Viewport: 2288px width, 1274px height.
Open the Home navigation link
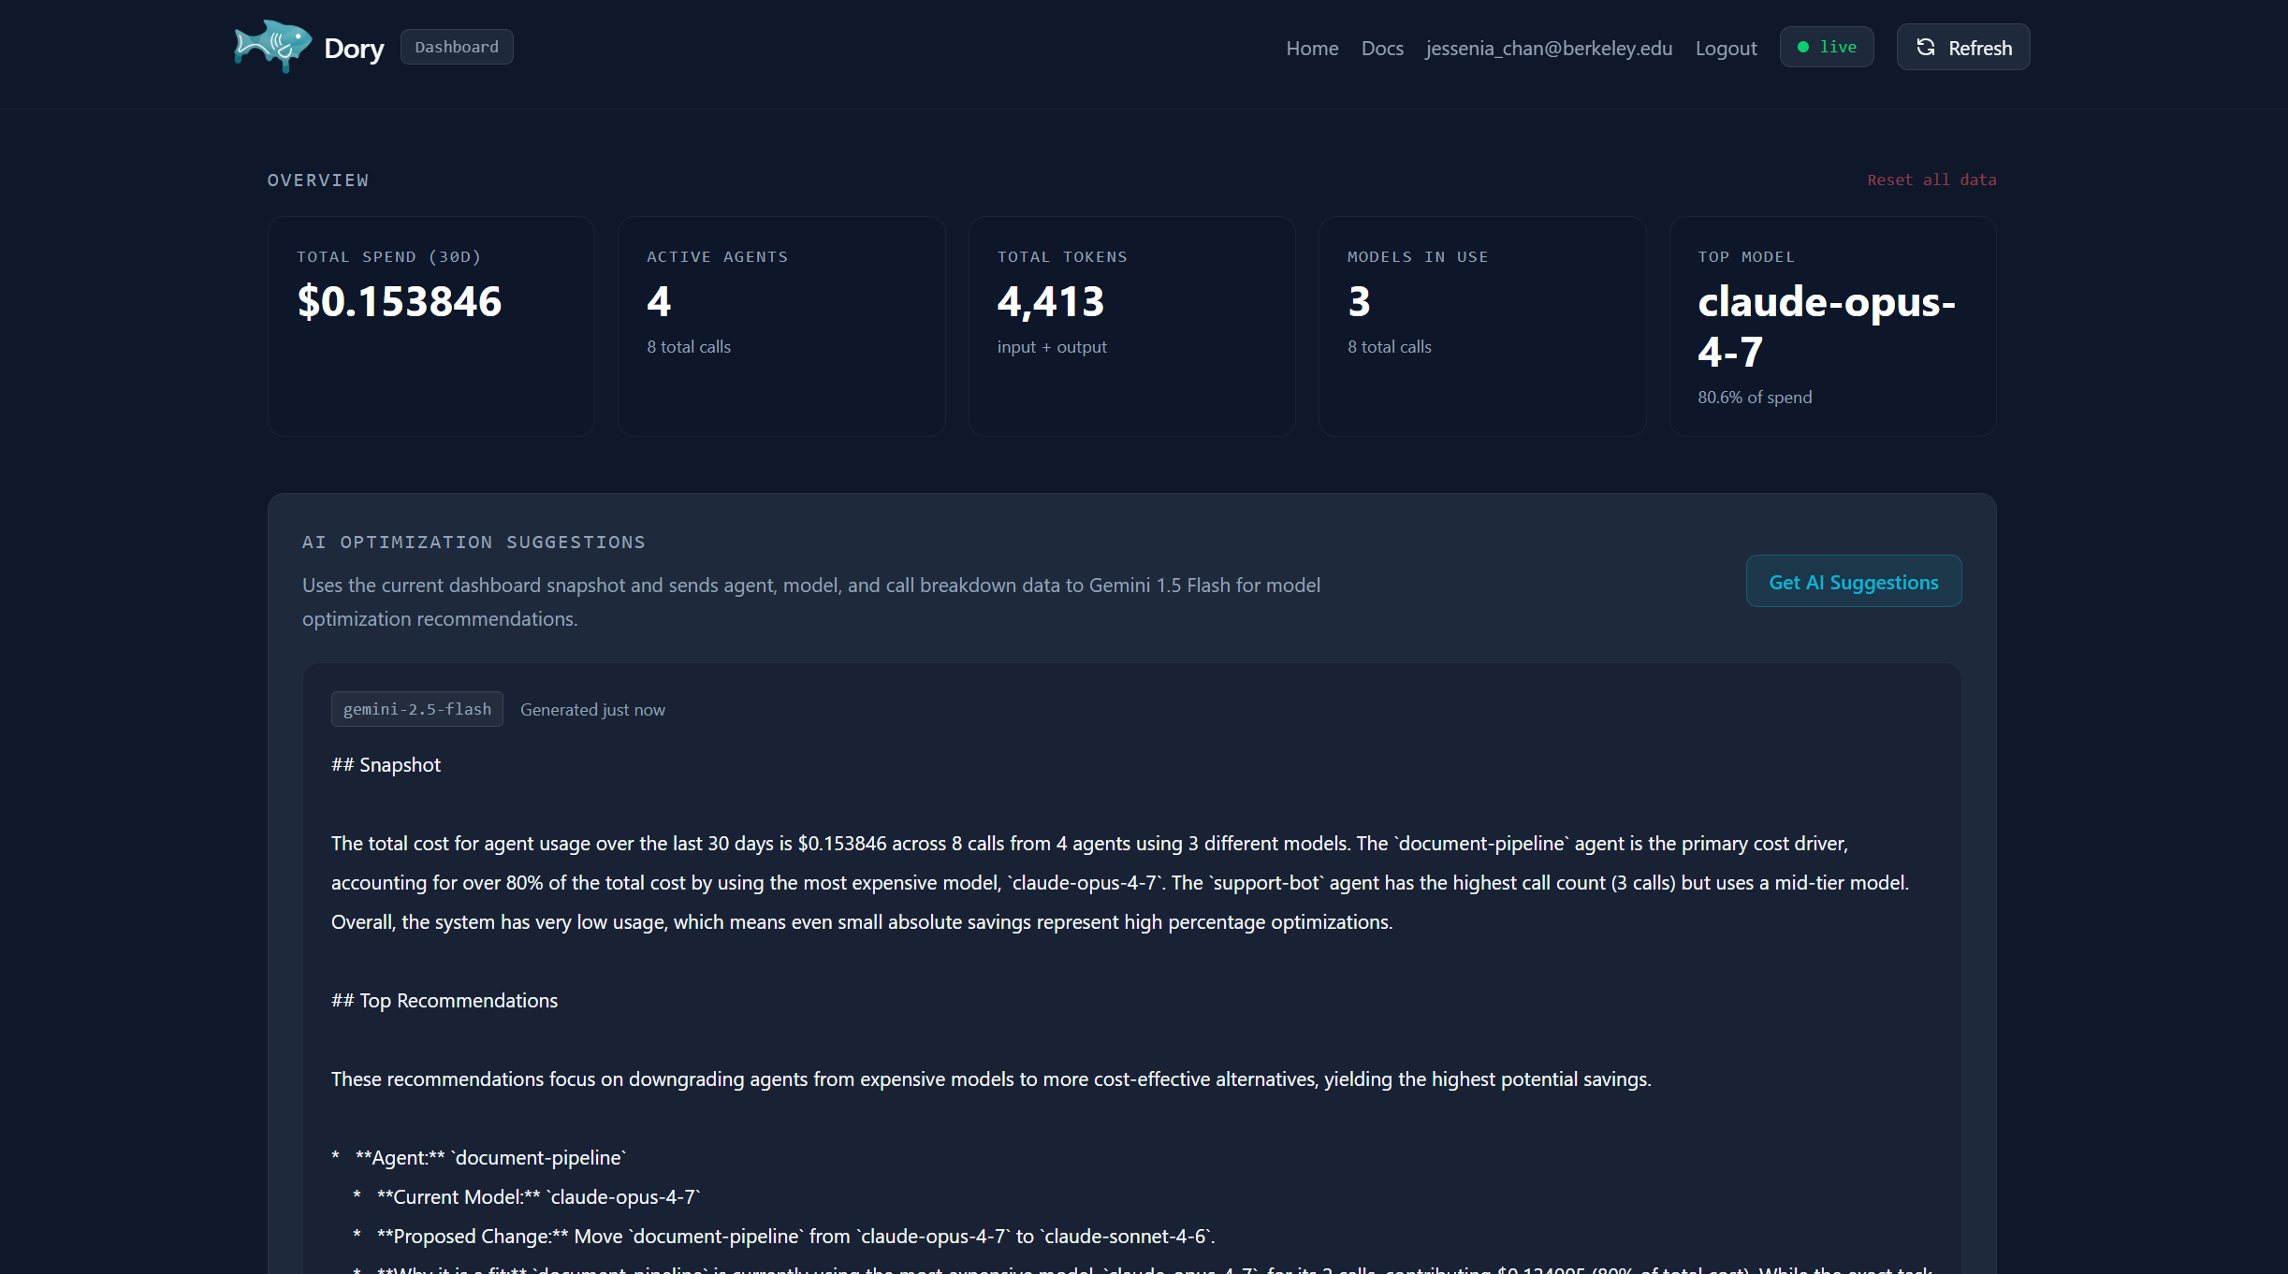point(1311,49)
